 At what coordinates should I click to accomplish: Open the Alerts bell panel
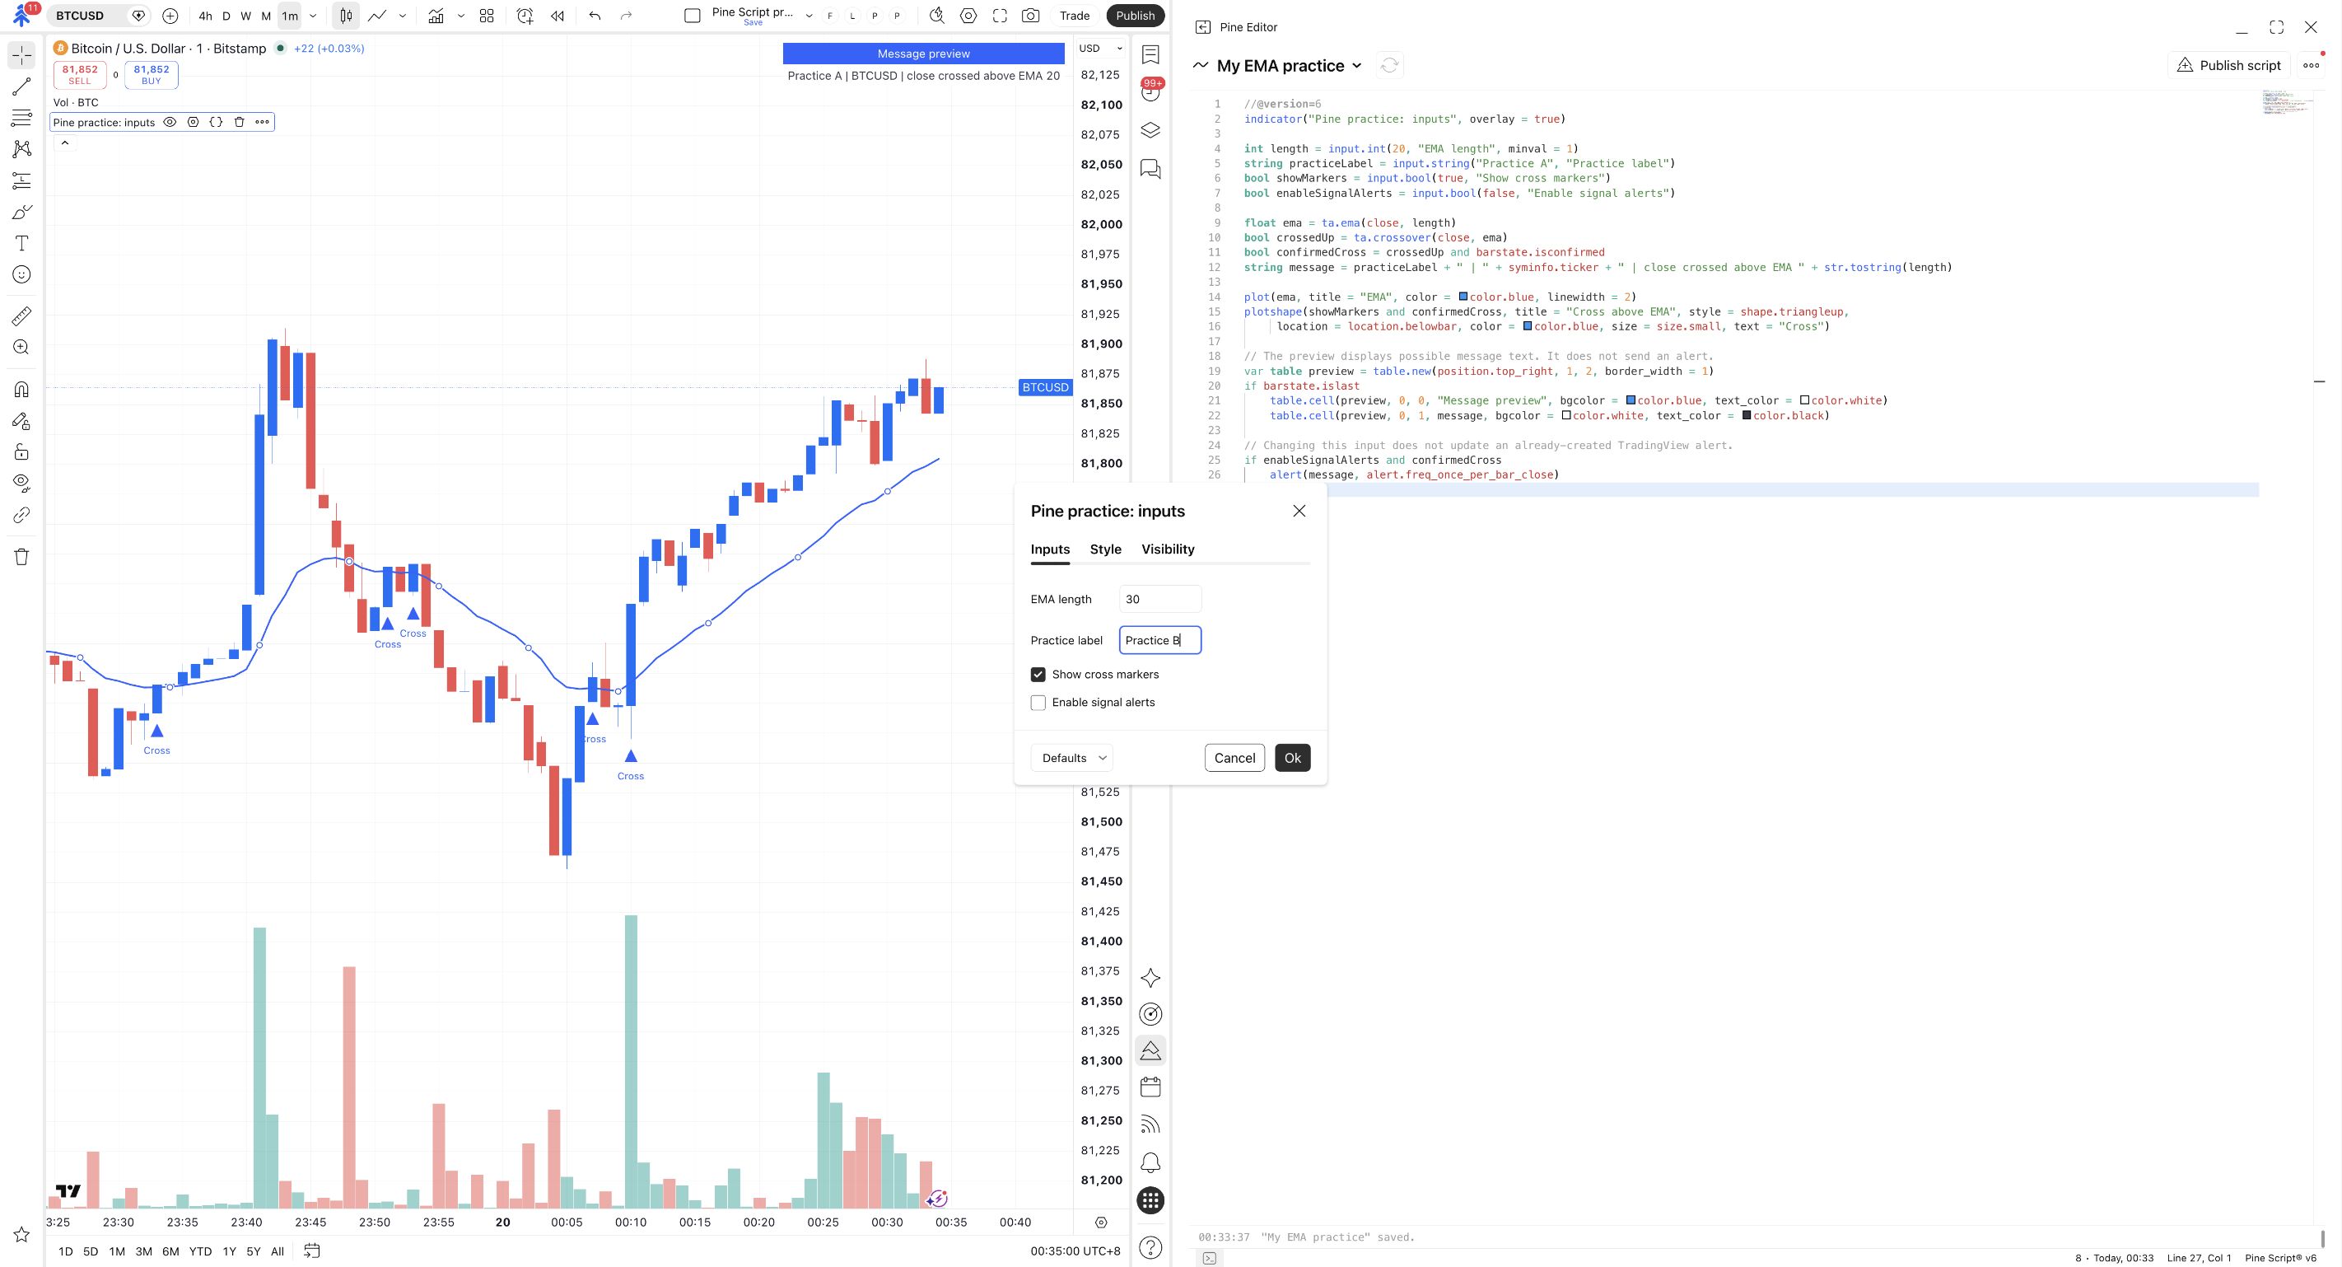[1150, 1163]
